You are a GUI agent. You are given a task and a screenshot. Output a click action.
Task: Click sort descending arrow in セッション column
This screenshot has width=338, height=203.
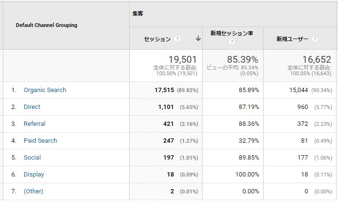click(198, 39)
